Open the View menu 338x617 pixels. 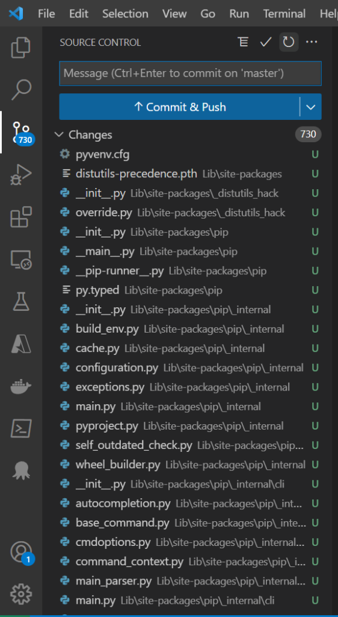(x=174, y=14)
